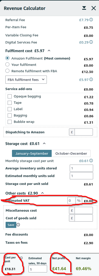Show Digital Services Fee info tooltip
Image resolution: width=99 pixels, height=276 pixels.
click(x=91, y=42)
